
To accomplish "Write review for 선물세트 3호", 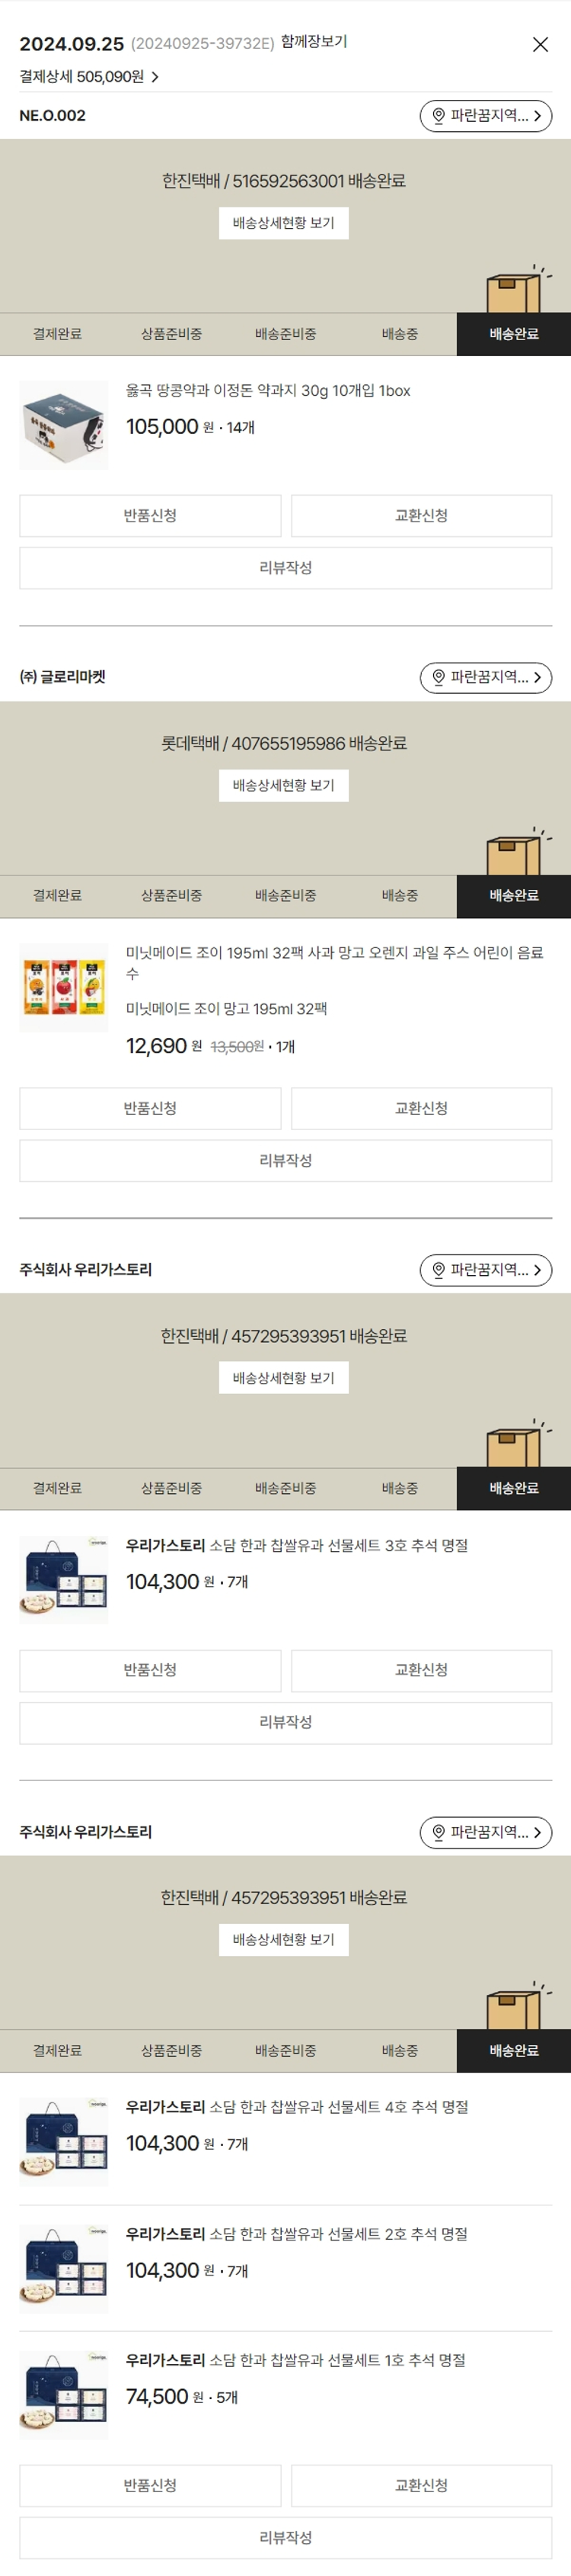I will (x=285, y=1722).
